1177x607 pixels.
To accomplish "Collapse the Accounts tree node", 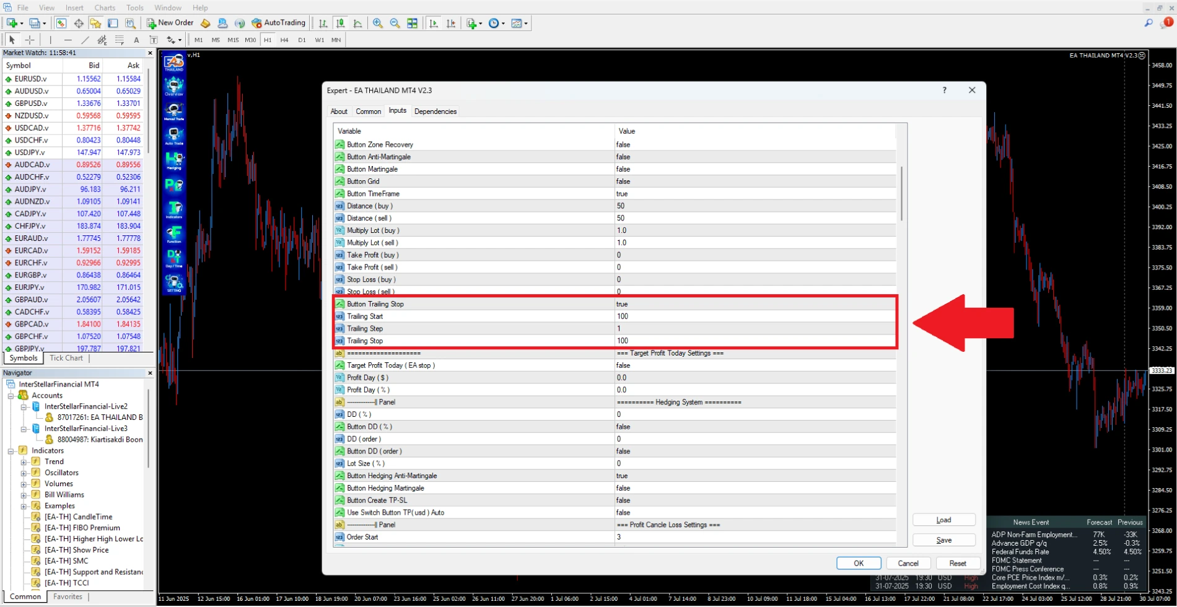I will [x=11, y=395].
